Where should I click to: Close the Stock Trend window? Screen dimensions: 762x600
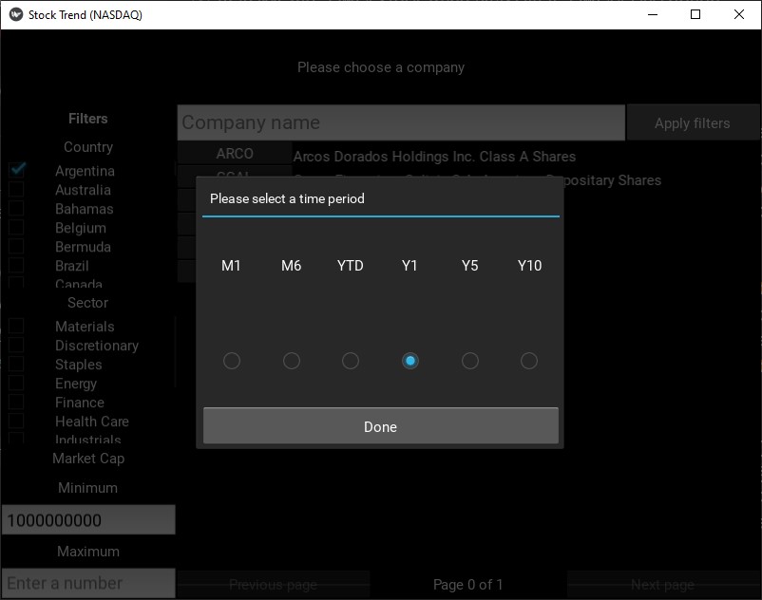(x=738, y=14)
